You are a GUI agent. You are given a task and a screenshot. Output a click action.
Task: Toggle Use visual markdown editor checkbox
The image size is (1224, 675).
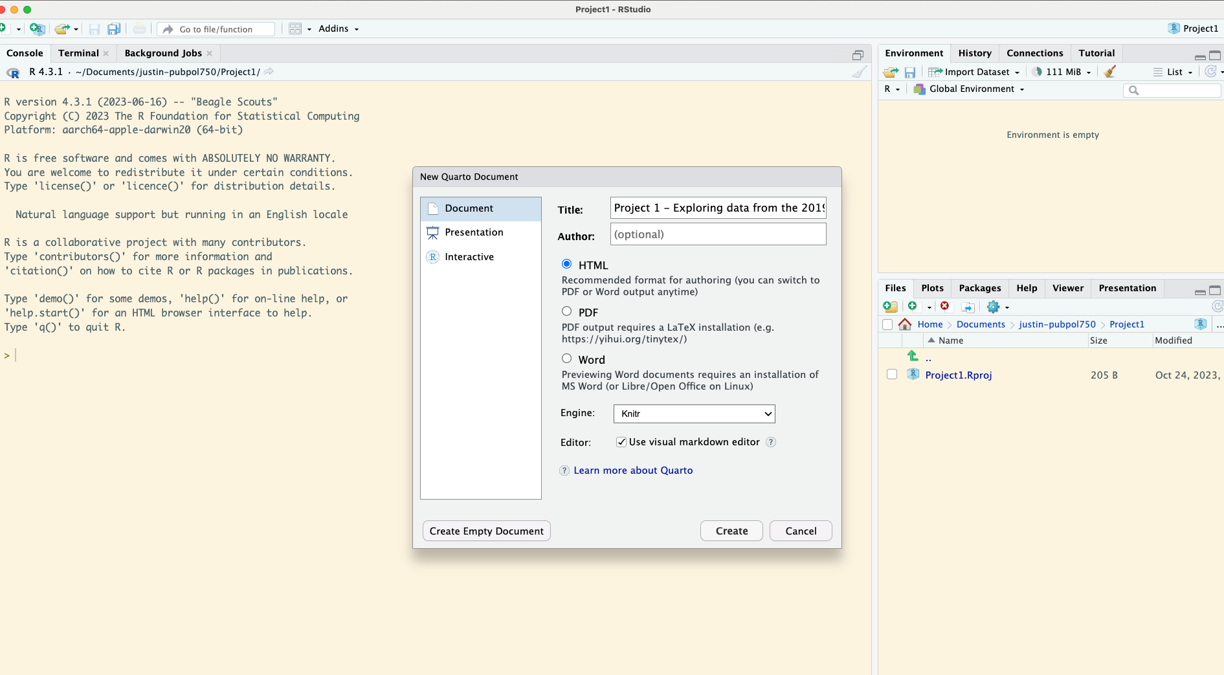click(x=621, y=442)
